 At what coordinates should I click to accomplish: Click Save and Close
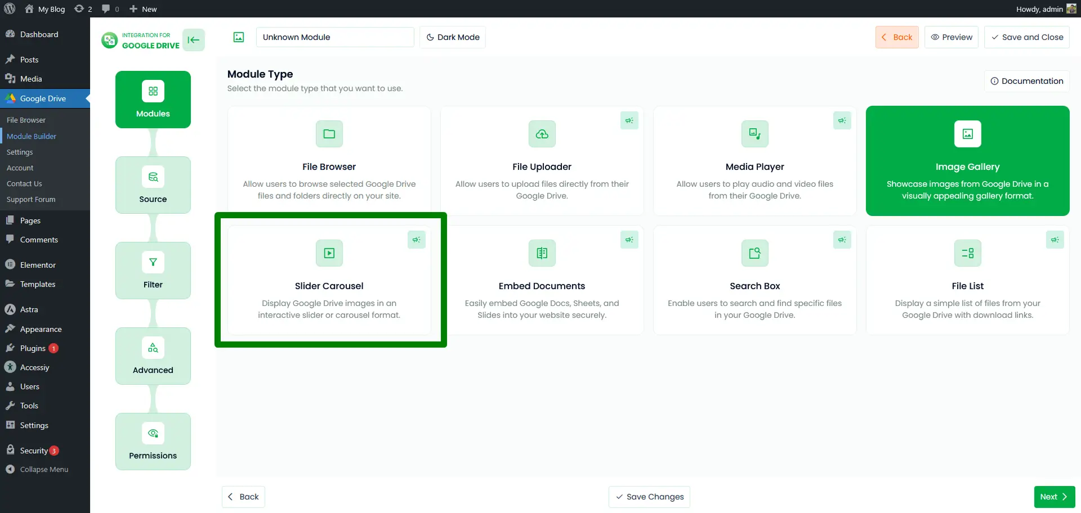click(1026, 37)
